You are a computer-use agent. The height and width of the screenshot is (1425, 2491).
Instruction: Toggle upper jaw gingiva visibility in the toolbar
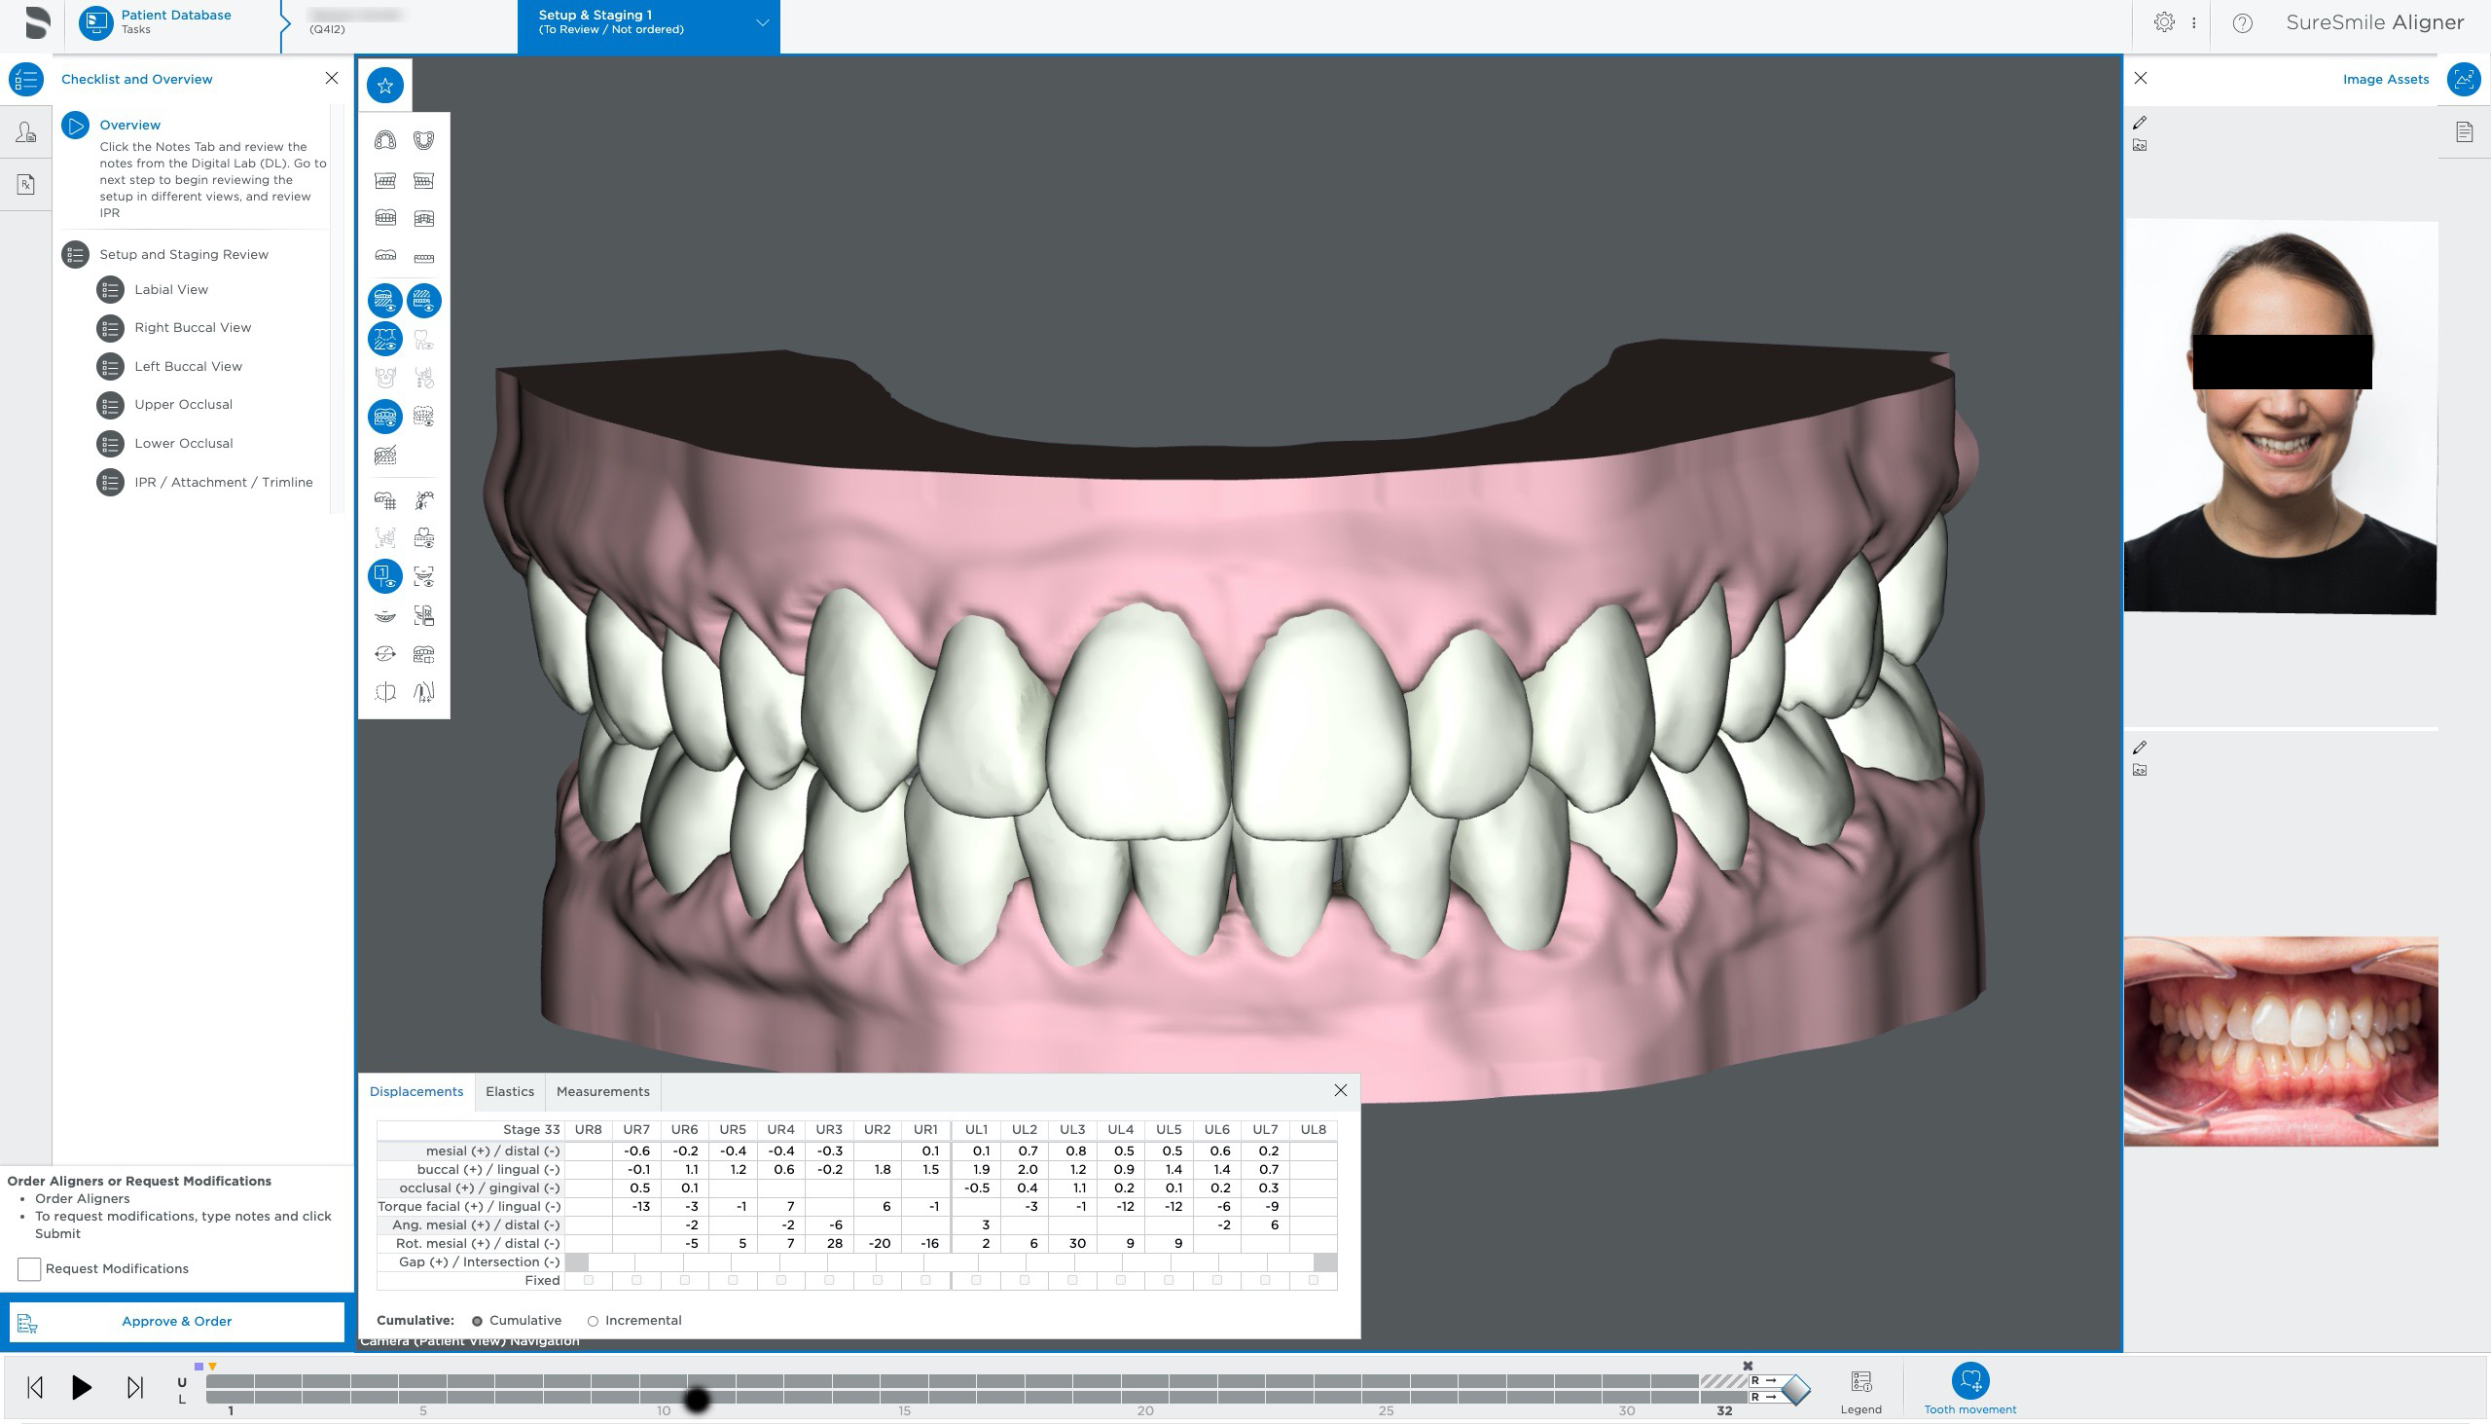point(385,301)
